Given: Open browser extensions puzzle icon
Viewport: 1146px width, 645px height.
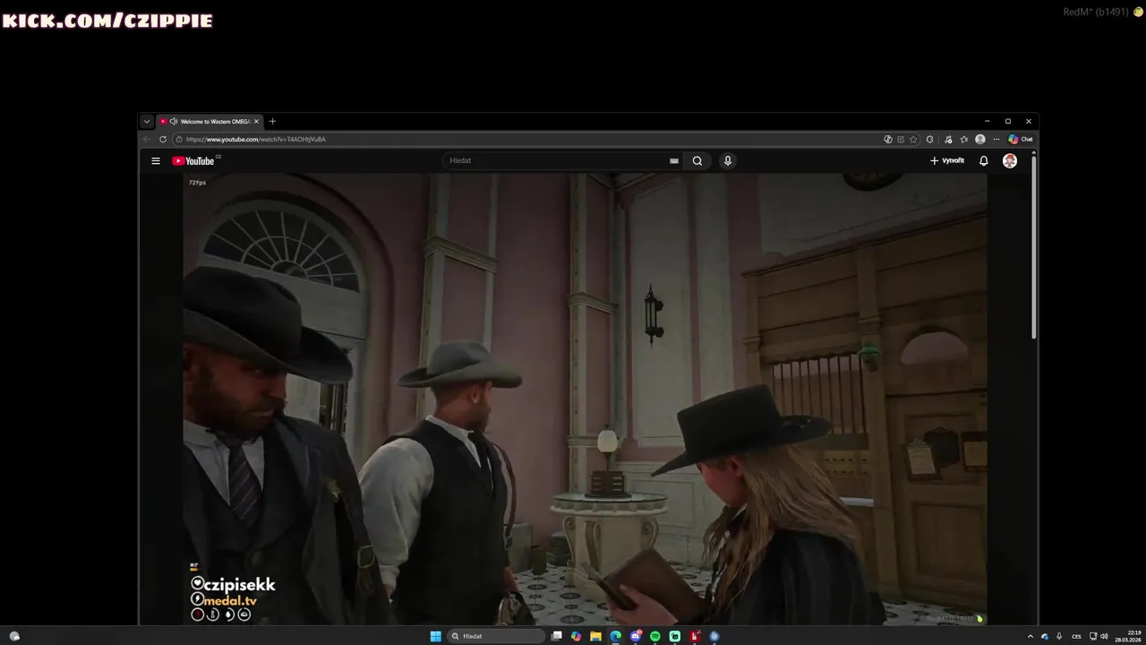Looking at the screenshot, I should (x=929, y=140).
